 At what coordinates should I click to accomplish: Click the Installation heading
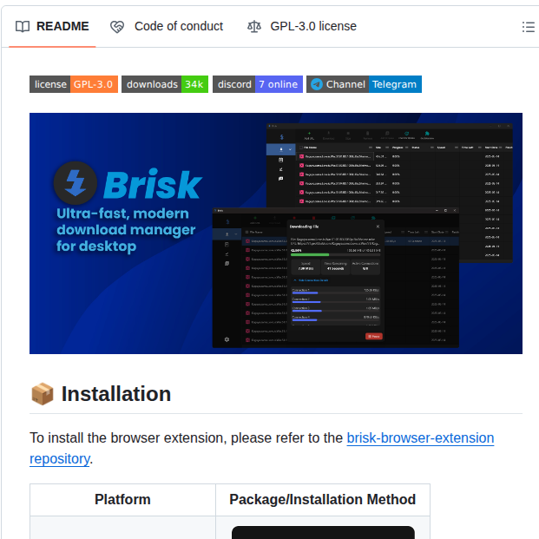(116, 394)
